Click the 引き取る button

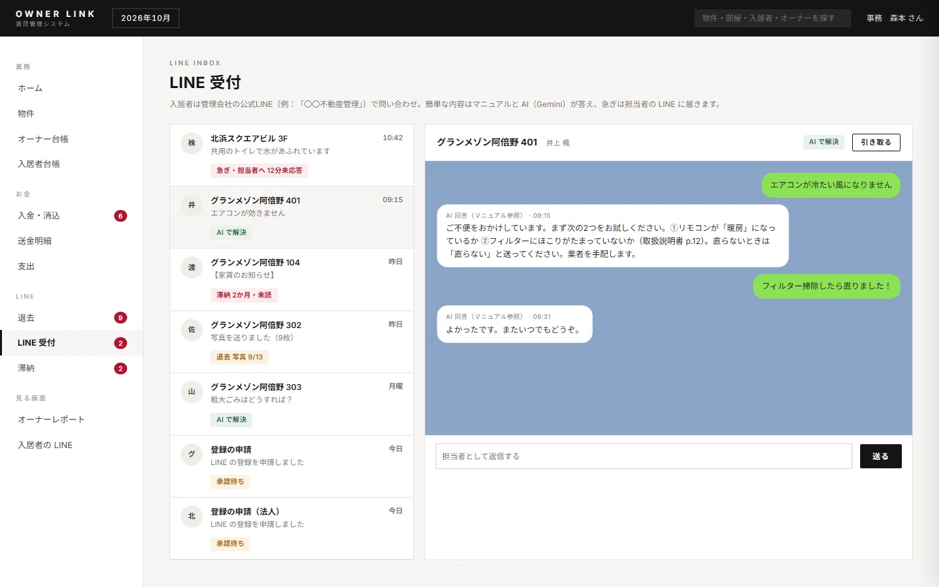click(x=876, y=142)
